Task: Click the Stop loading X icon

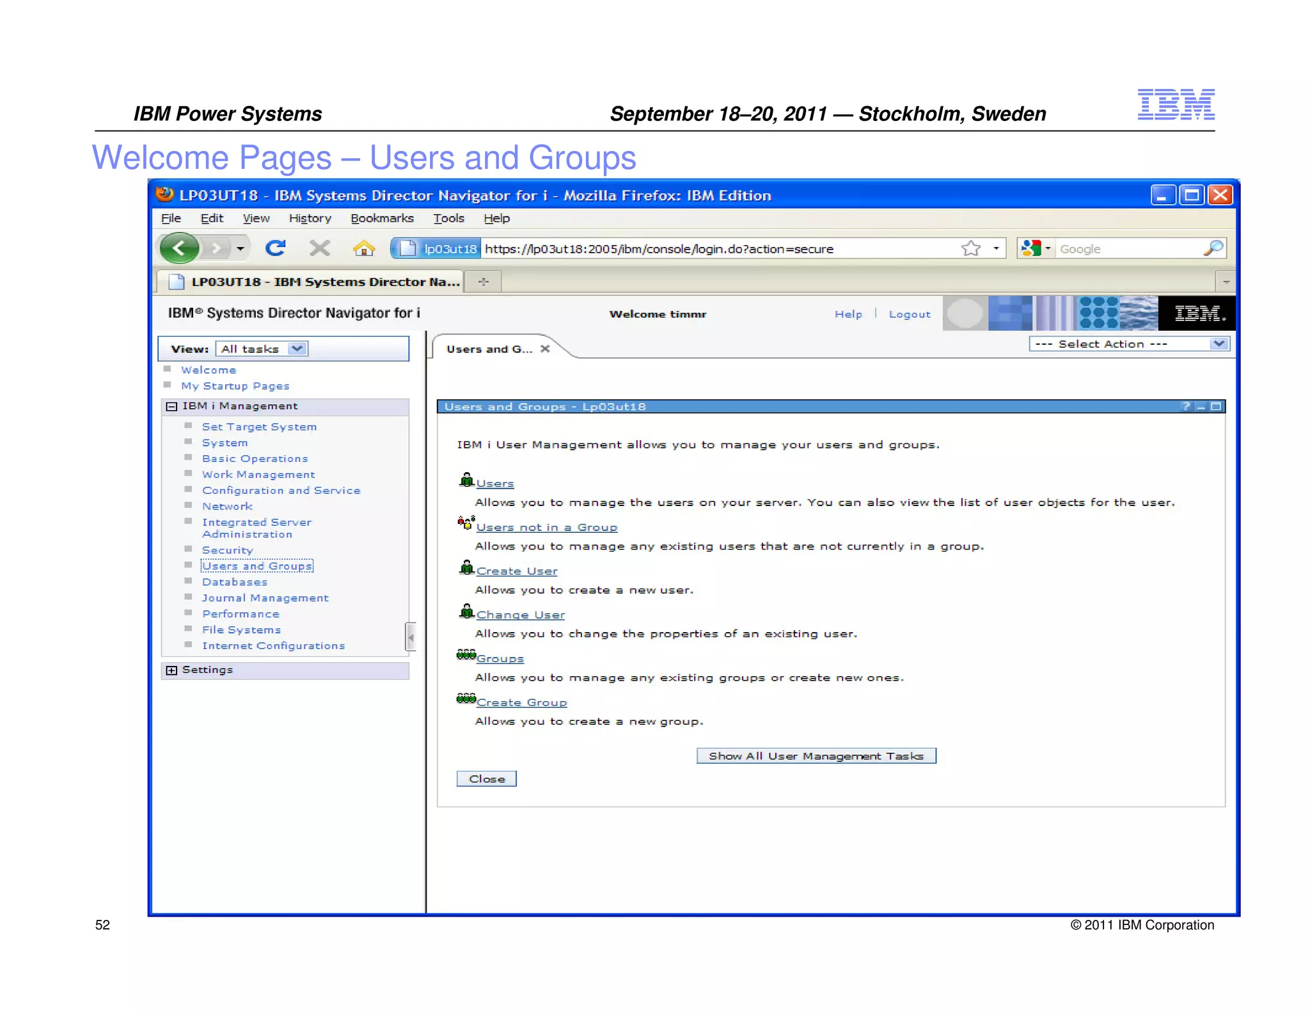Action: [320, 248]
